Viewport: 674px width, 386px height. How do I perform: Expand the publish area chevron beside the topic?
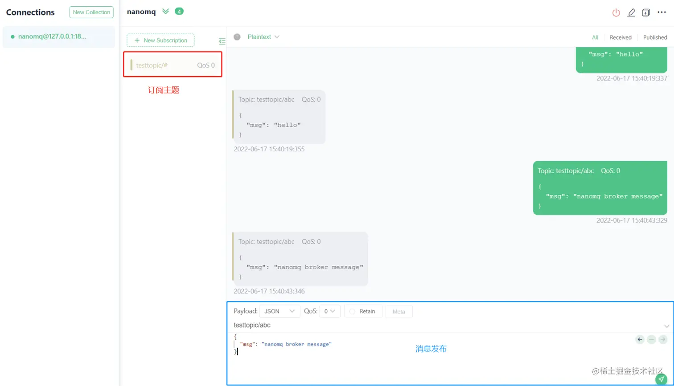tap(667, 326)
